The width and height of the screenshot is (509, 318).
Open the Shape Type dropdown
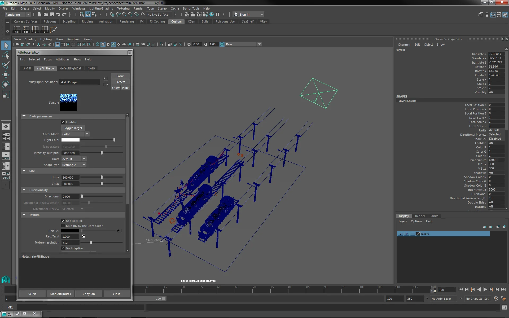point(74,165)
